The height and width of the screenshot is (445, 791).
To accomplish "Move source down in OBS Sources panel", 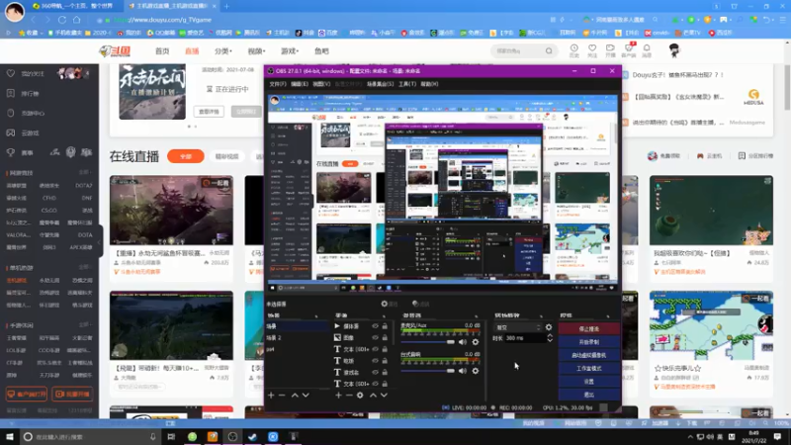I will coord(384,395).
